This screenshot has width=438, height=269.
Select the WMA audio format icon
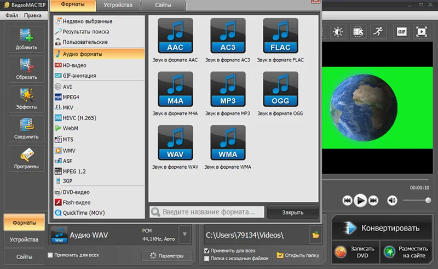point(228,142)
